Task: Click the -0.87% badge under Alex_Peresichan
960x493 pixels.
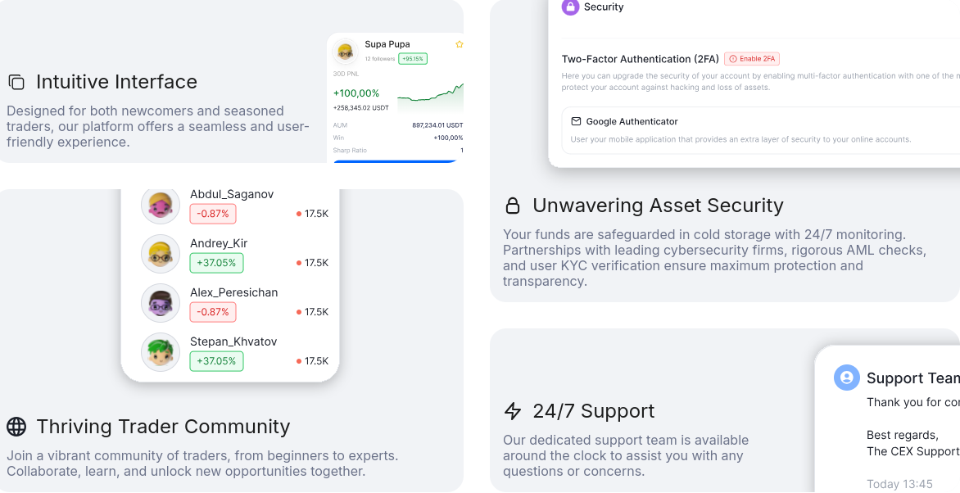Action: [x=213, y=312]
